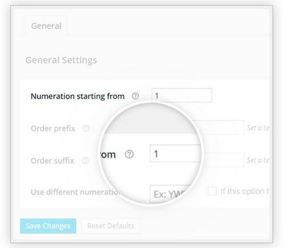The image size is (284, 248).
Task: Click the Save Changes button
Action: pyautogui.click(x=48, y=226)
